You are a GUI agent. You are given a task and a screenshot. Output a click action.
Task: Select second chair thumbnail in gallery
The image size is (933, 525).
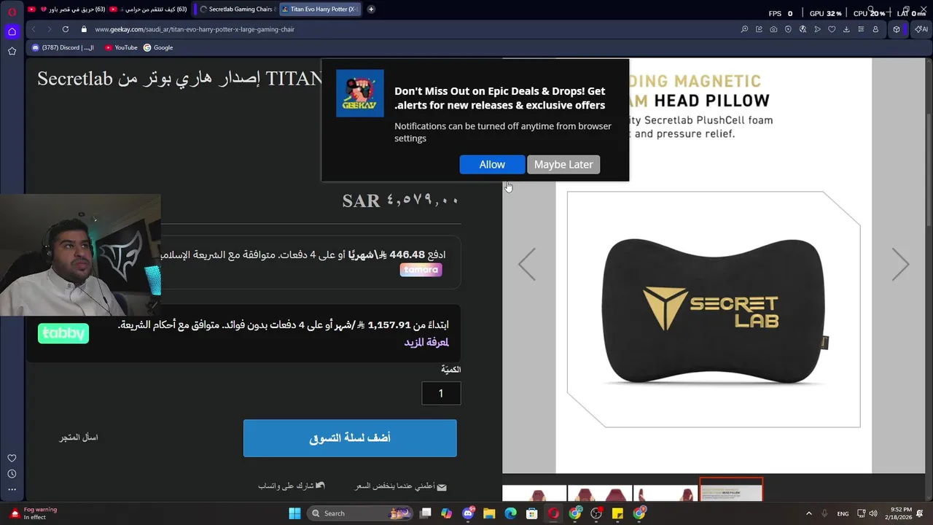point(600,493)
